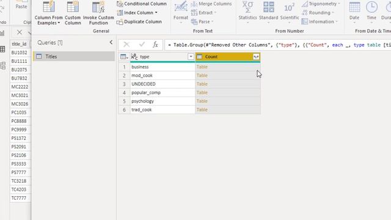Click title_id column header in background
The image size is (391, 220).
point(20,44)
